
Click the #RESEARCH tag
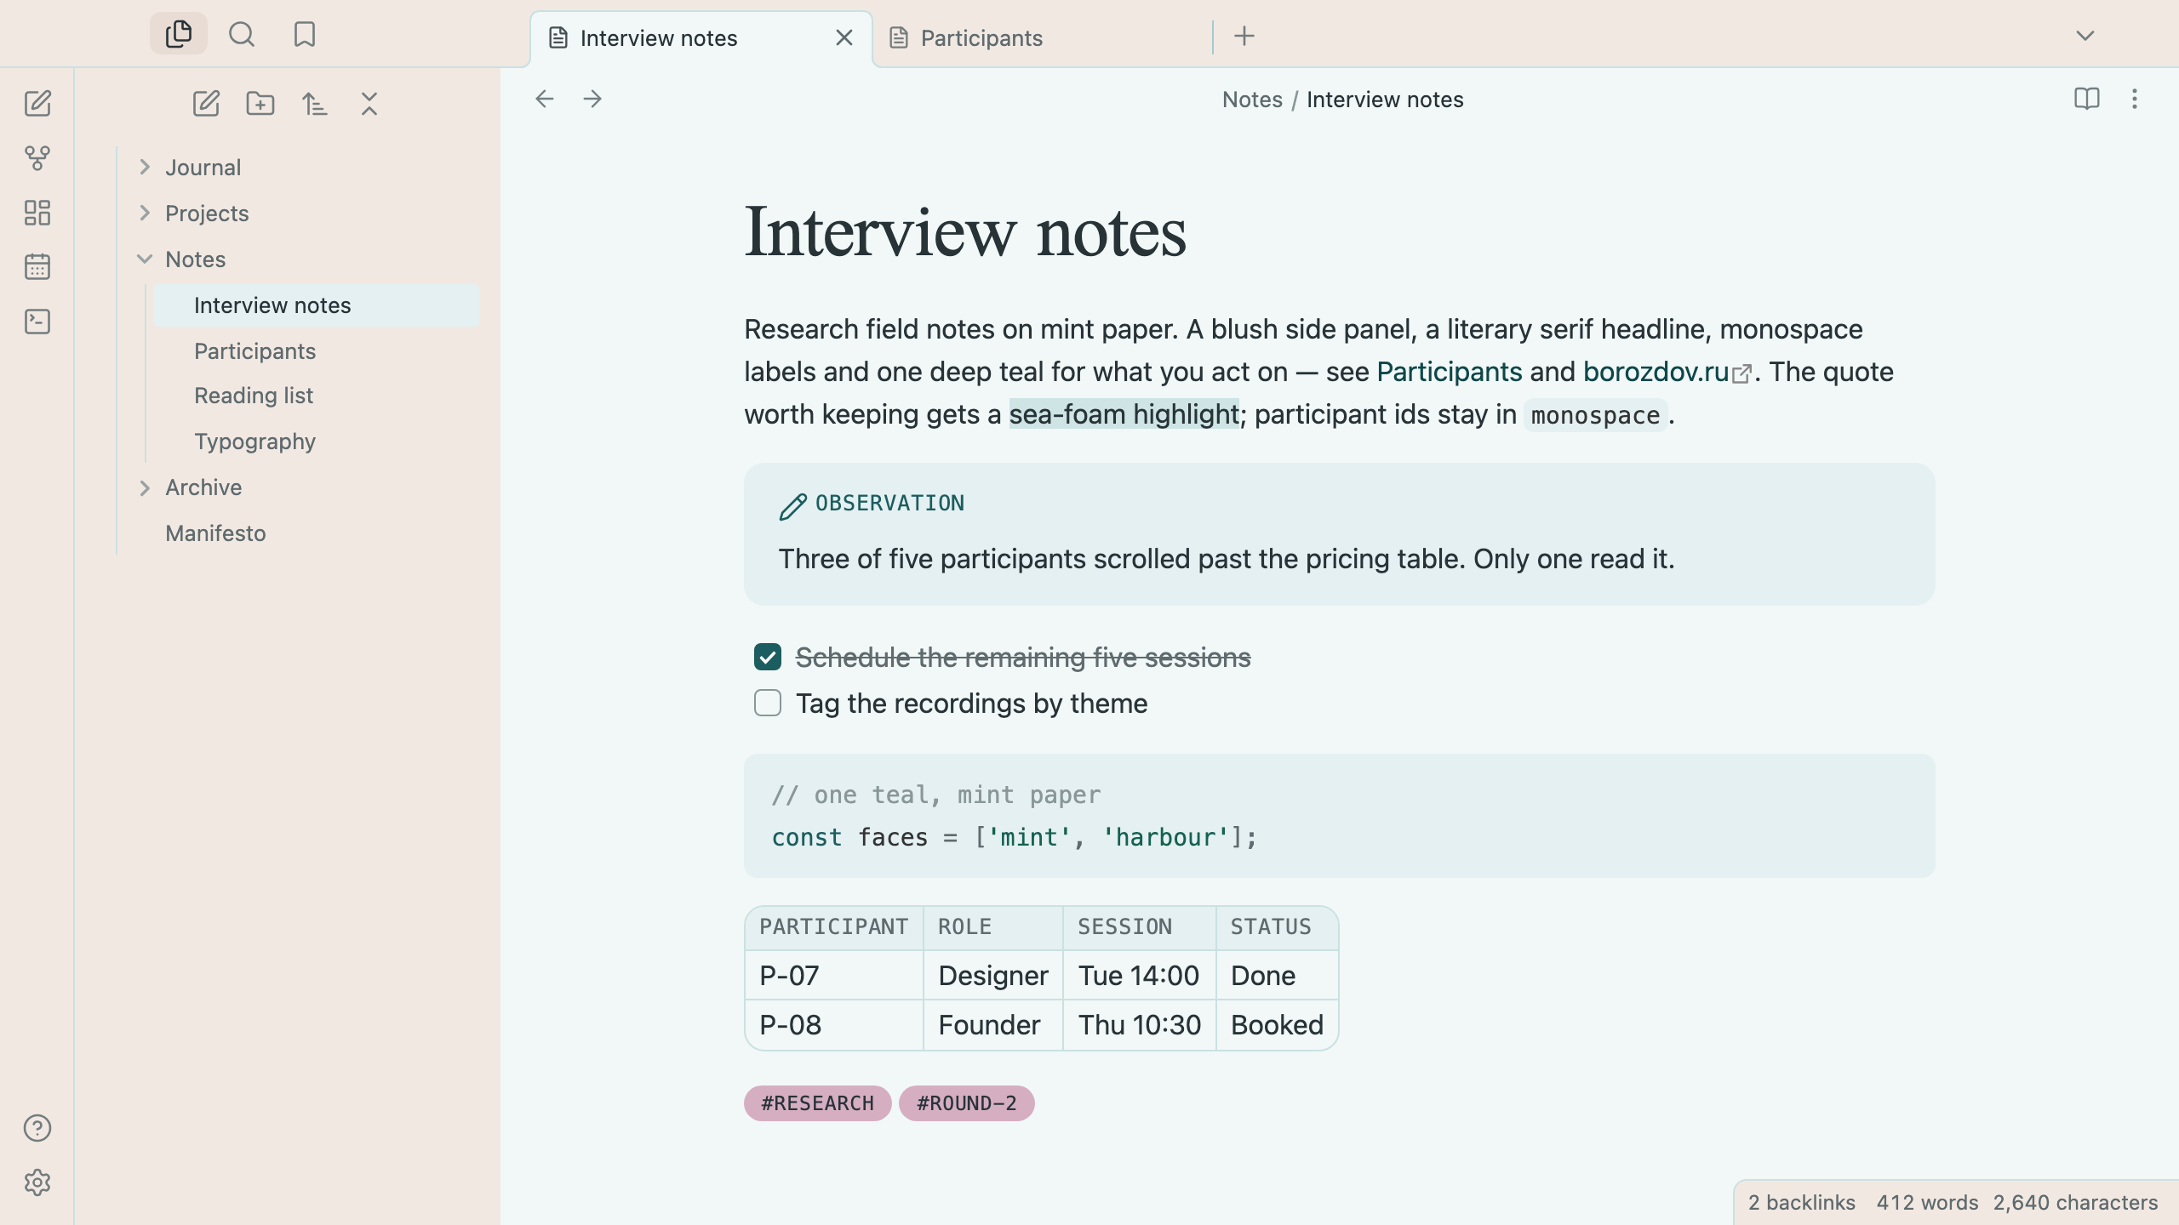(817, 1103)
